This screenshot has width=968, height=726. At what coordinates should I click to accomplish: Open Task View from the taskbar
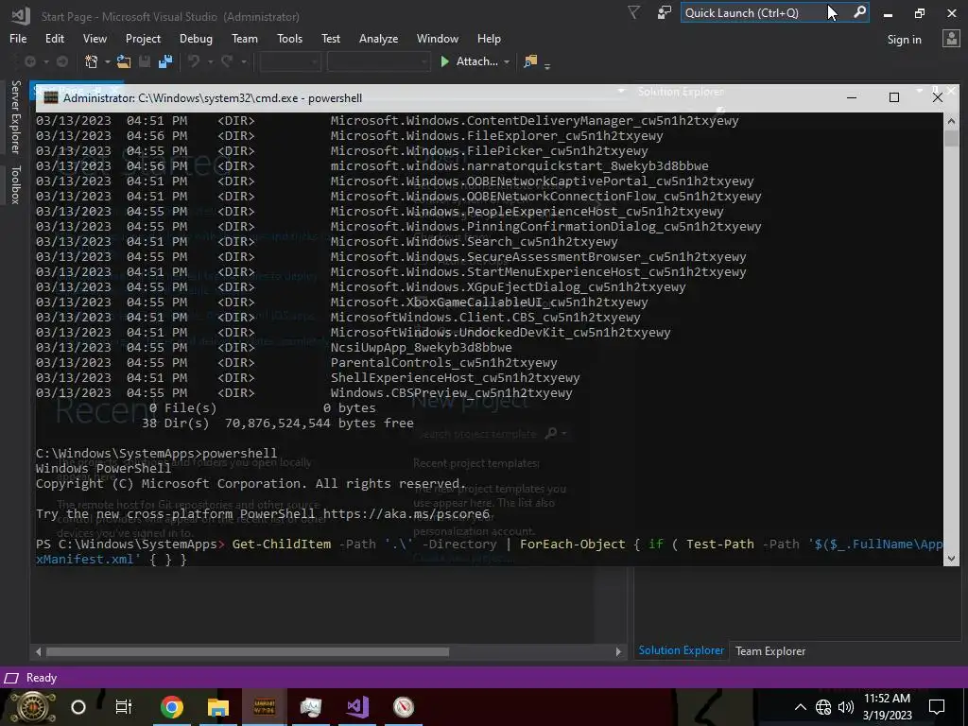(124, 707)
